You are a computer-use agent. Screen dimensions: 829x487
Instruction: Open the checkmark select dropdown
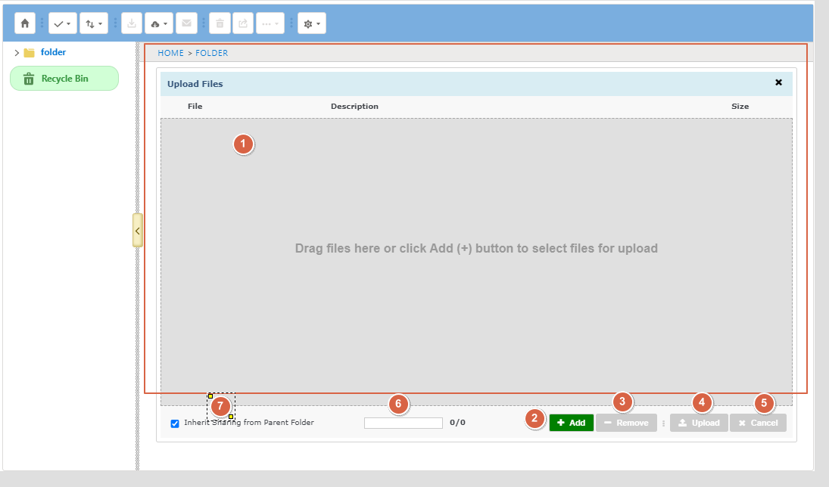click(62, 23)
